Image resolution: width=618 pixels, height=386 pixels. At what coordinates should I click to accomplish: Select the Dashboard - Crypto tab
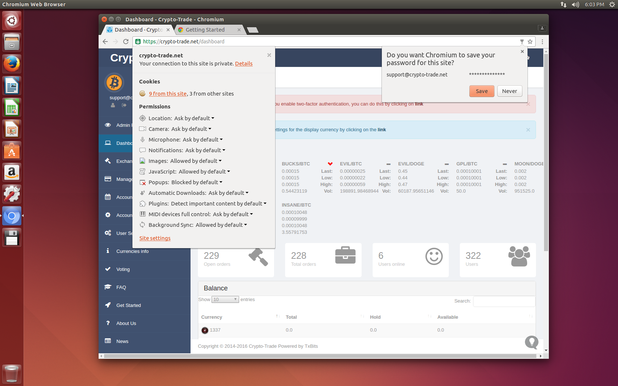click(x=138, y=30)
